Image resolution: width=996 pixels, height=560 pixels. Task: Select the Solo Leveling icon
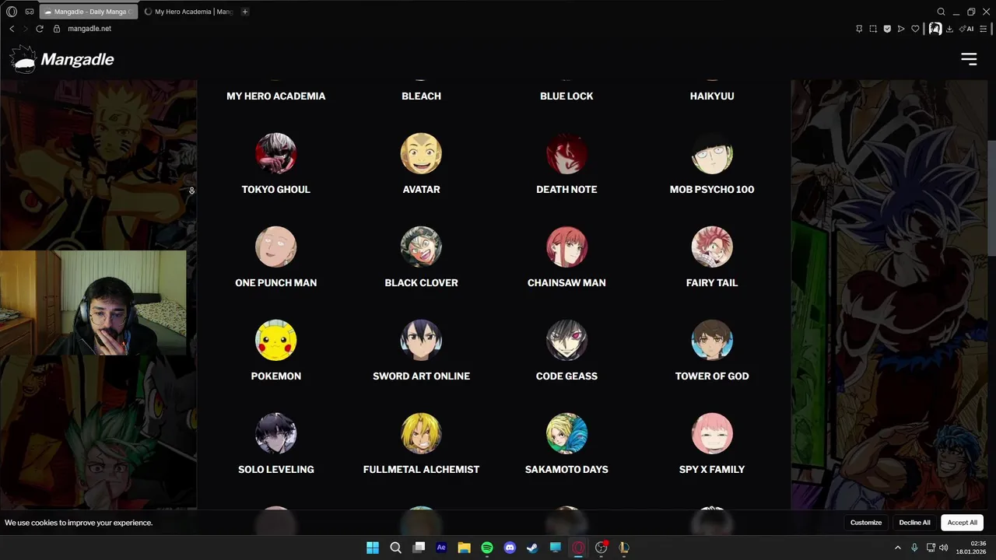coord(275,433)
